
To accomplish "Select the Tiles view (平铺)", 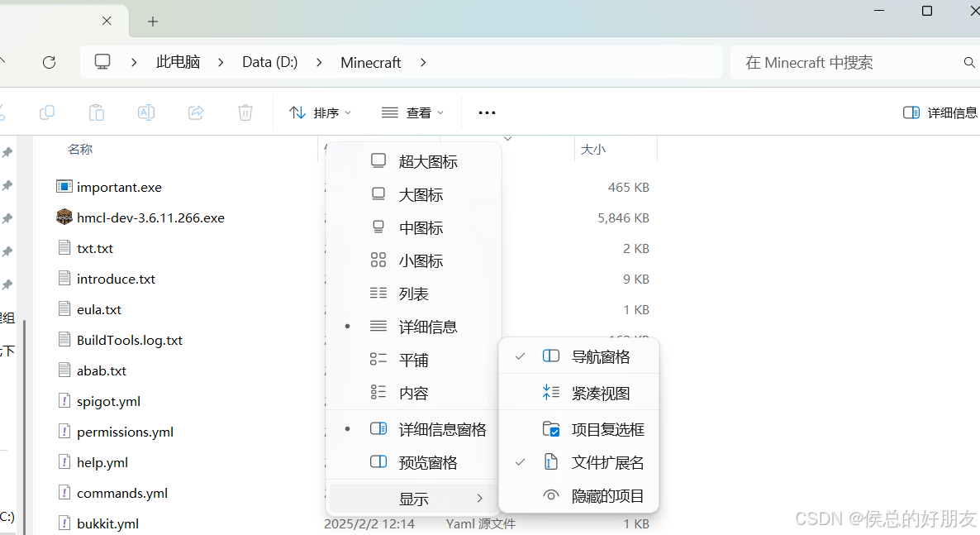I will [x=413, y=360].
